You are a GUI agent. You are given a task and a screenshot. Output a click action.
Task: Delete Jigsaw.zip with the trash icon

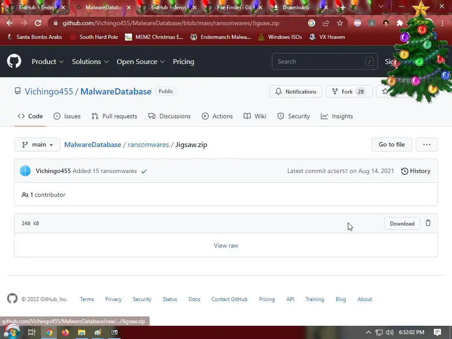(x=428, y=223)
